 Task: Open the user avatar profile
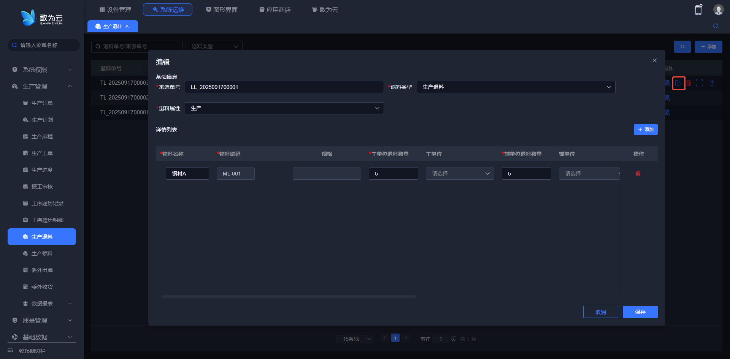point(718,10)
